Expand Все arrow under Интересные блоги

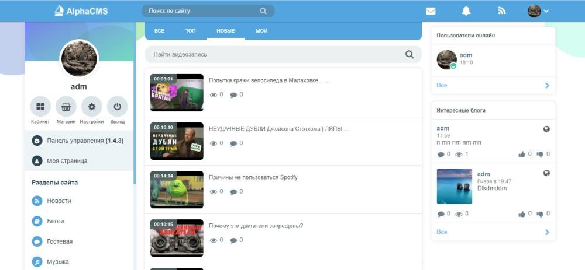547,232
